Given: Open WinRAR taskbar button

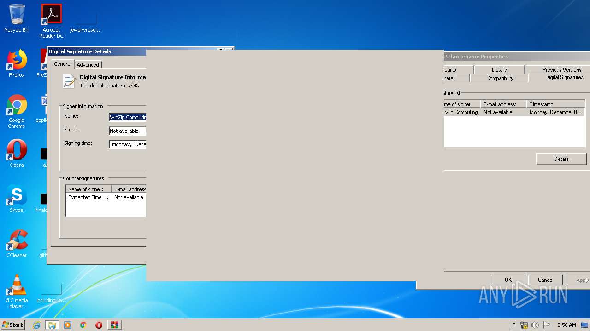Looking at the screenshot, I should tap(114, 325).
